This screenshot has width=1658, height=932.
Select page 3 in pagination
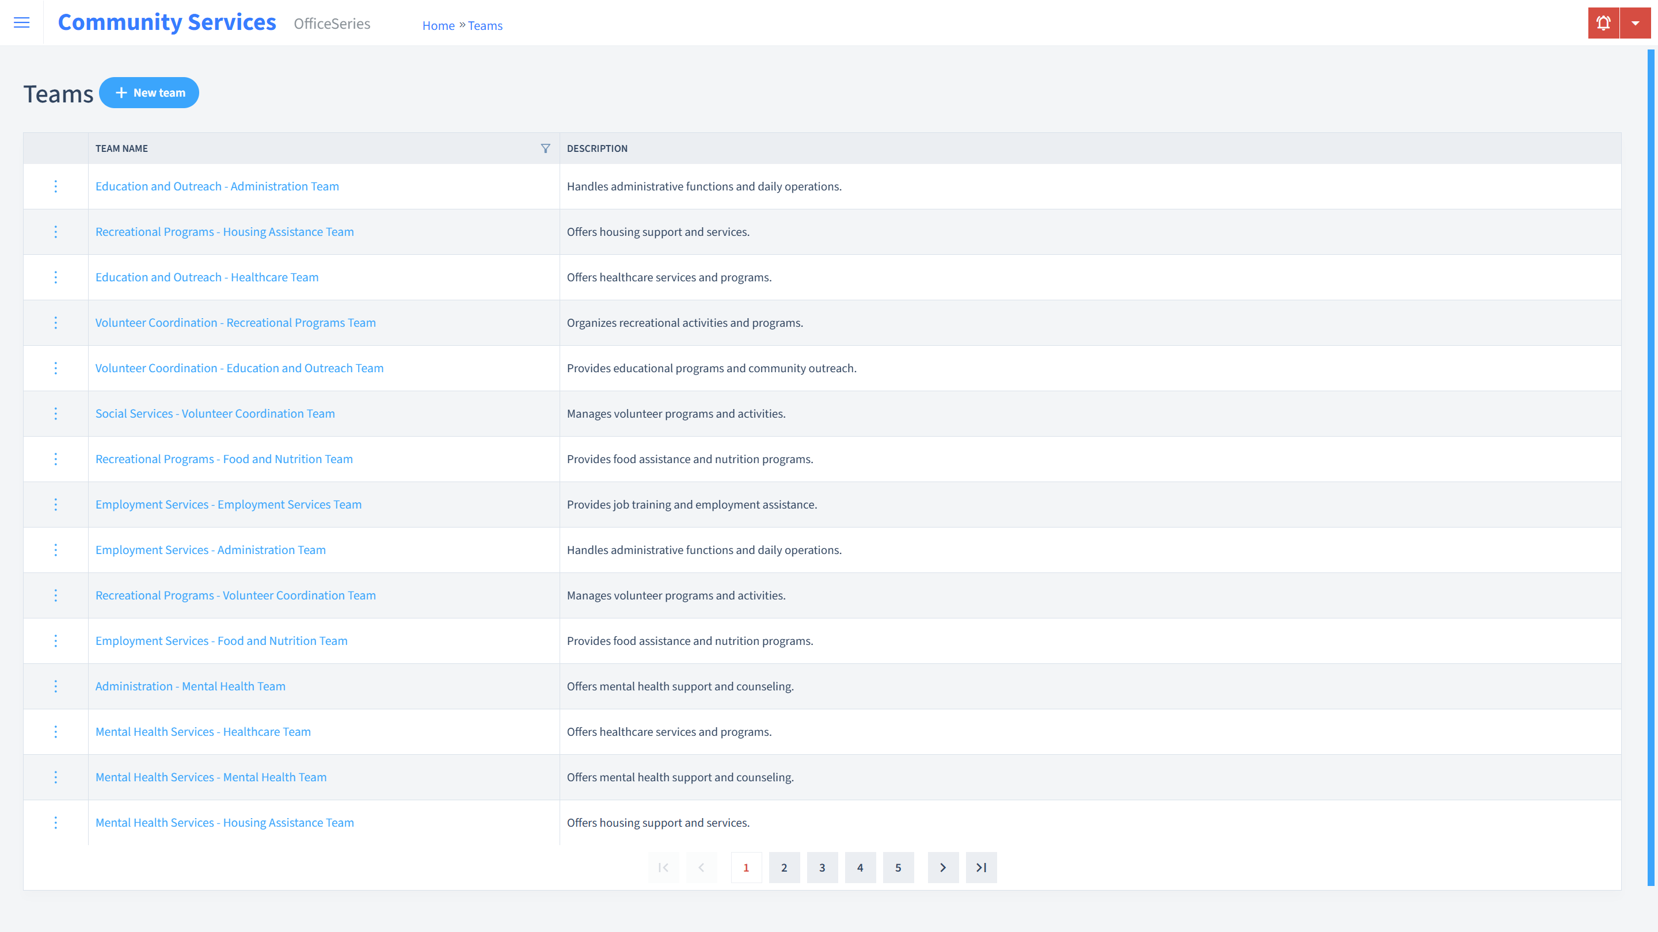tap(822, 867)
